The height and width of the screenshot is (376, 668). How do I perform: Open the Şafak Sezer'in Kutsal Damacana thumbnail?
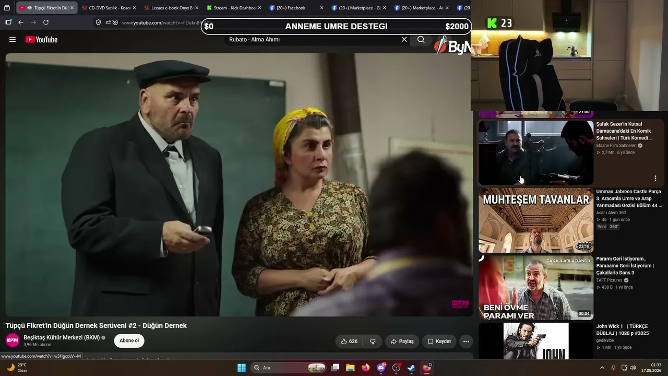[536, 153]
